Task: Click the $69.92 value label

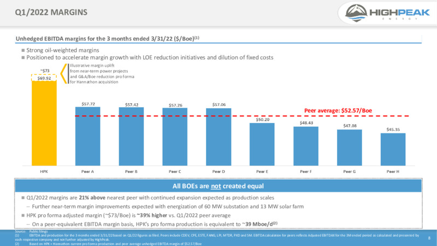Action: point(44,78)
